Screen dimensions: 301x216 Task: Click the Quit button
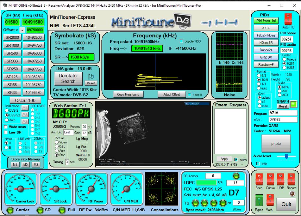(286, 204)
